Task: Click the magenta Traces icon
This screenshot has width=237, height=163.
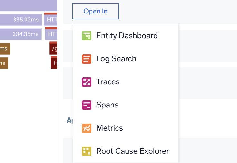Action: (x=87, y=82)
